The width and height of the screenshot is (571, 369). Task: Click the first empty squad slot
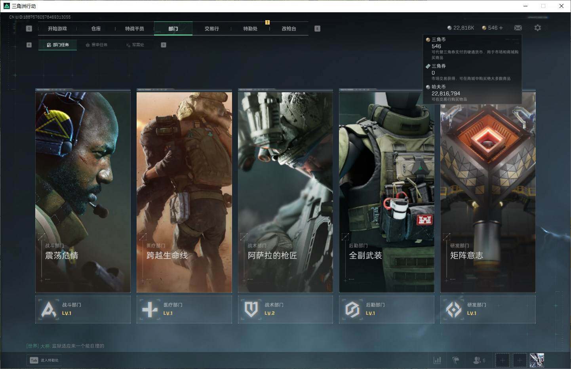[502, 360]
